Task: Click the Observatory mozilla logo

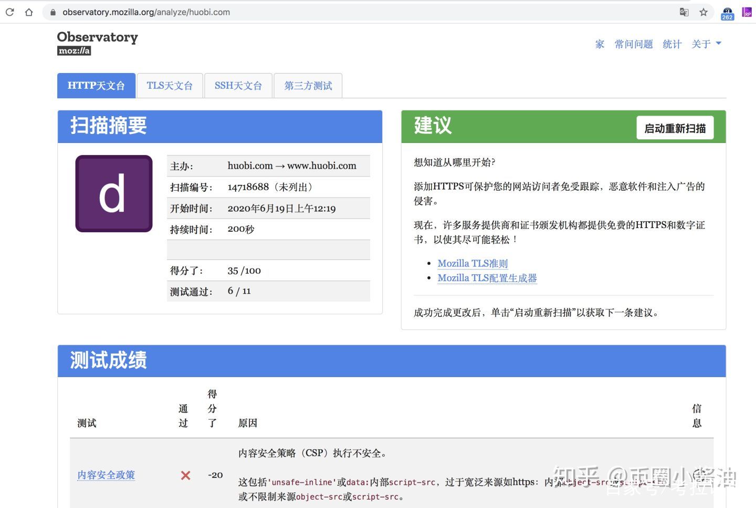Action: (x=97, y=43)
